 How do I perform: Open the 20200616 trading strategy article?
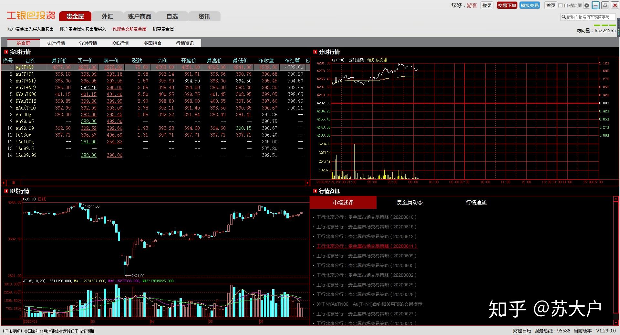pos(367,217)
